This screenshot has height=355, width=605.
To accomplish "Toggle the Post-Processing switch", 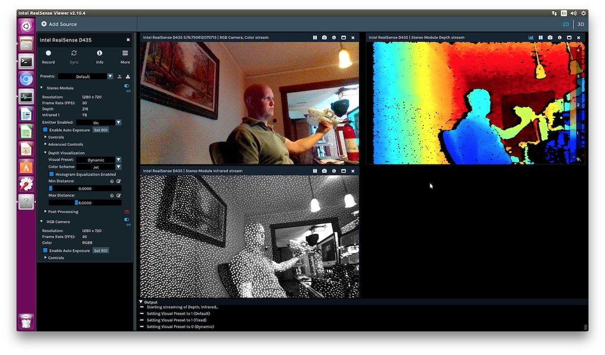I will tap(127, 212).
